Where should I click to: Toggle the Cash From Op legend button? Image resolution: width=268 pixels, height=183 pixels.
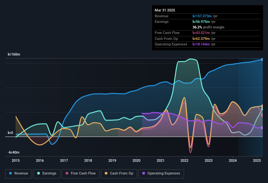pos(119,174)
